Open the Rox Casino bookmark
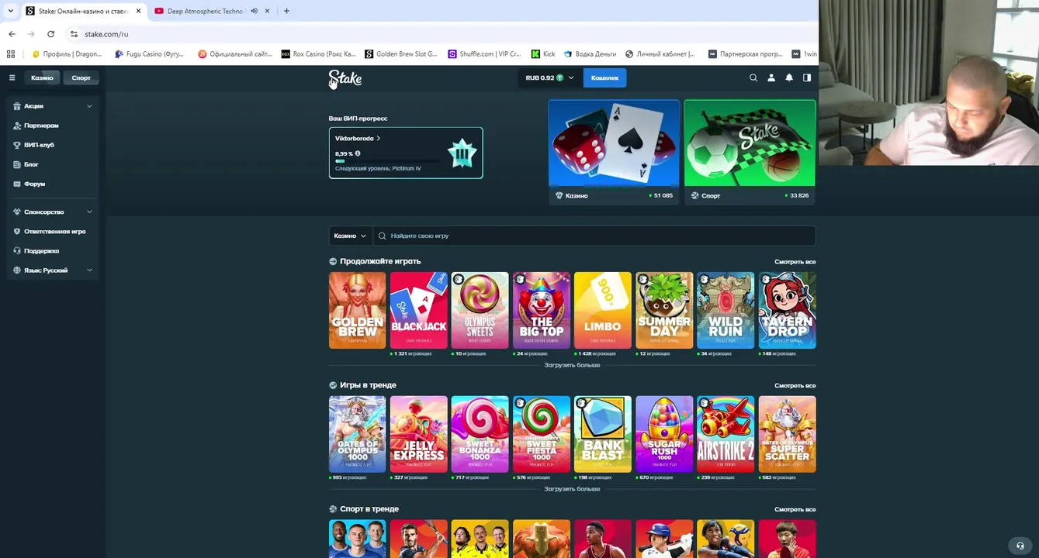Screen dimensions: 1039x558 (x=318, y=54)
